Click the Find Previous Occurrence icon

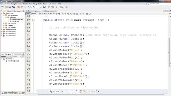click(x=54, y=14)
